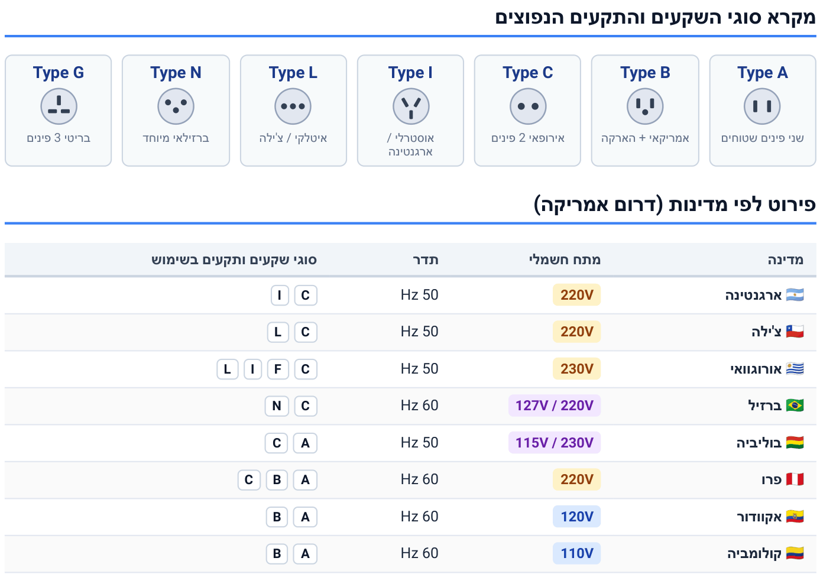Click the A plug tag in Colombia row
820x574 pixels.
[x=305, y=554]
